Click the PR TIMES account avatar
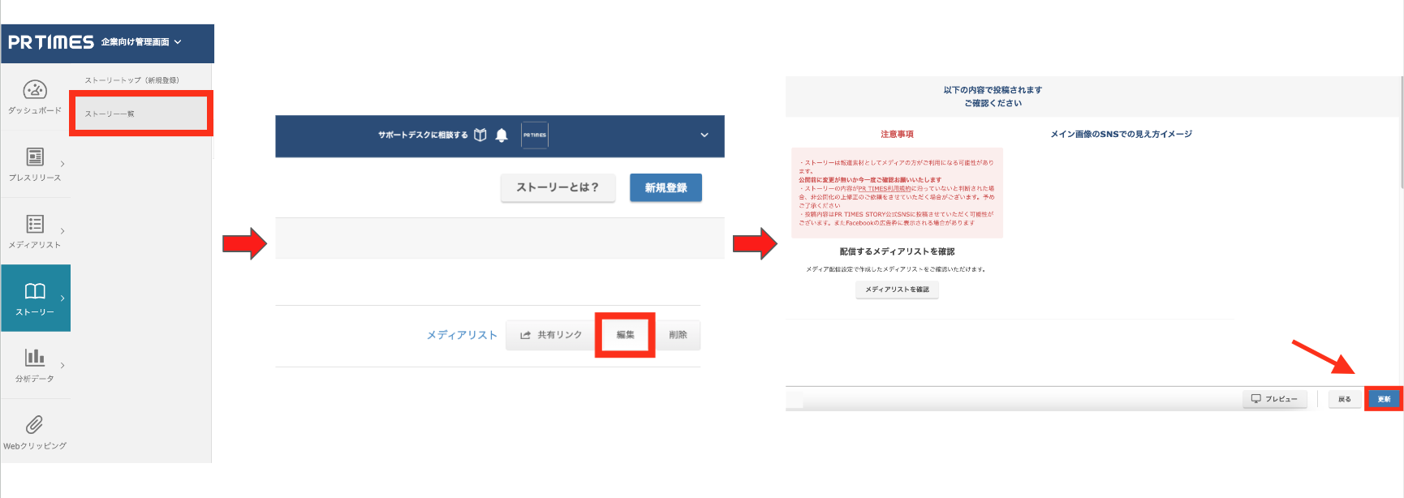 click(535, 135)
